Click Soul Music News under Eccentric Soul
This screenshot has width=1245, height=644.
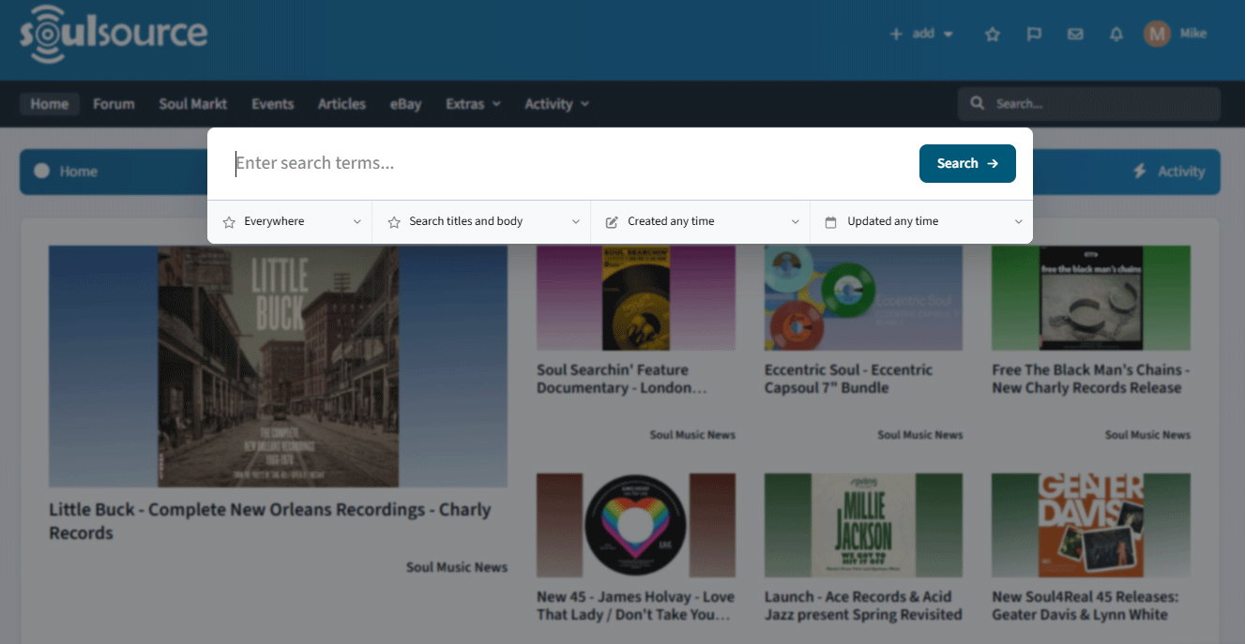(920, 435)
